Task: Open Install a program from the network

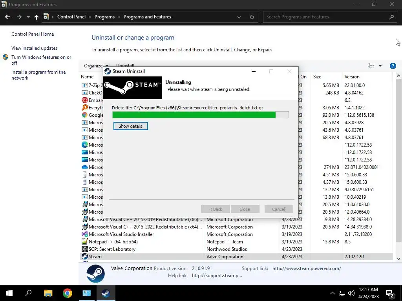Action: [38, 75]
